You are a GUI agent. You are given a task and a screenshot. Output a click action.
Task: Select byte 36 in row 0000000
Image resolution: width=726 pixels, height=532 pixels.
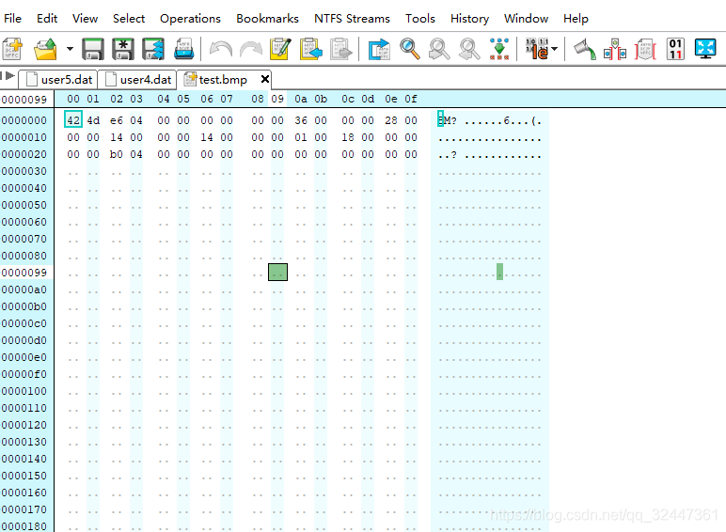[x=301, y=120]
